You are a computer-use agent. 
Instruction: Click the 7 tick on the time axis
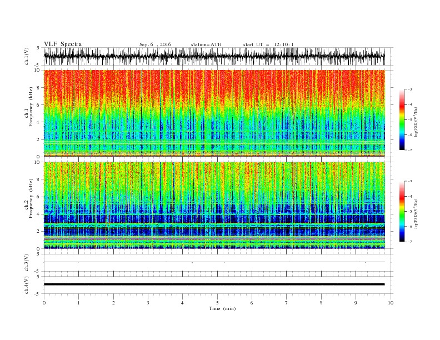tap(286, 303)
